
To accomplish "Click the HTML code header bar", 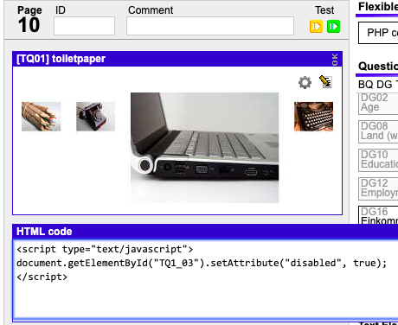I will coord(205,232).
